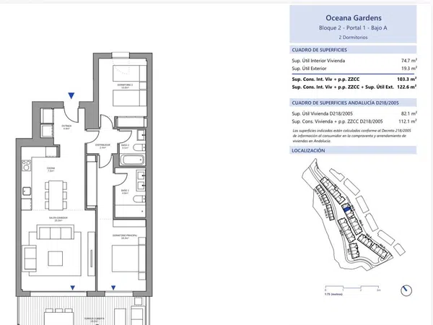
Task: Click the 74.7 m² value
Action: coord(409,61)
